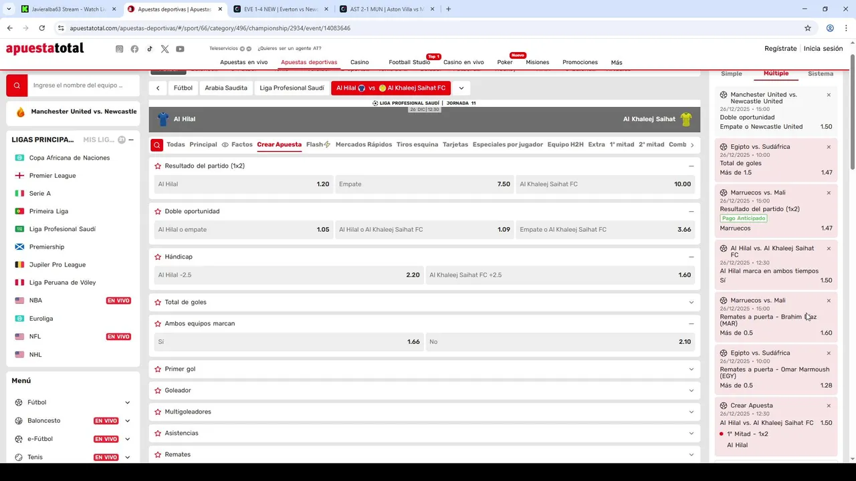The image size is (856, 481).
Task: Collapse the Resultado del partido (1x2) market
Action: pyautogui.click(x=691, y=166)
